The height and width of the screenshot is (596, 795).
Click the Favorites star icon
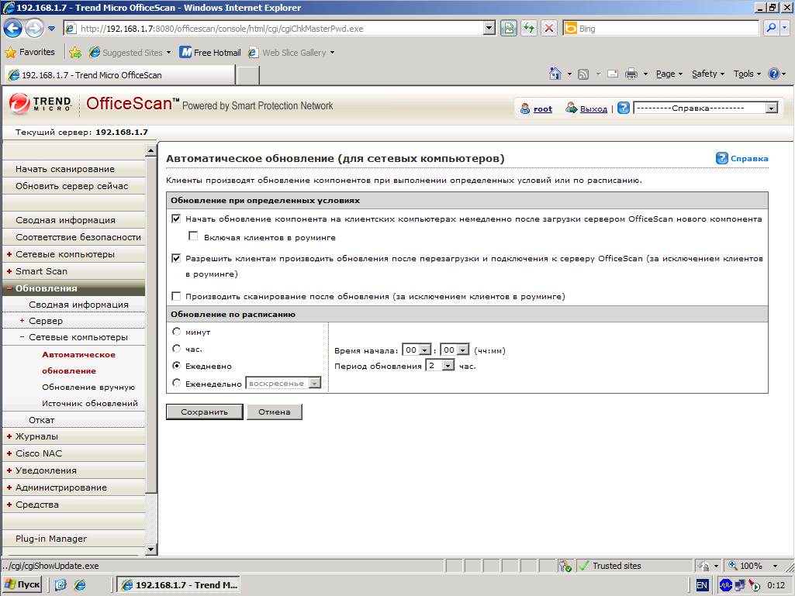coord(11,52)
